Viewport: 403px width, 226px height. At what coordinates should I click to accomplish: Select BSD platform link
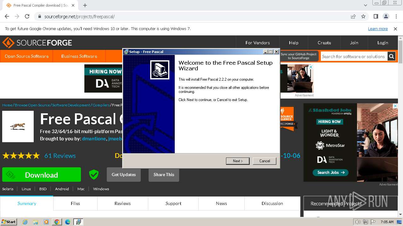[x=43, y=189]
